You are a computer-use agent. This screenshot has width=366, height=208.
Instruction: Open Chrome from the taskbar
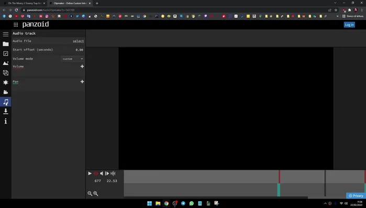click(166, 203)
